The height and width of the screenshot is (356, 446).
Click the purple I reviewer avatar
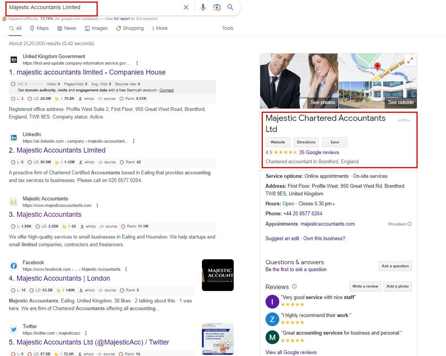pyautogui.click(x=272, y=301)
